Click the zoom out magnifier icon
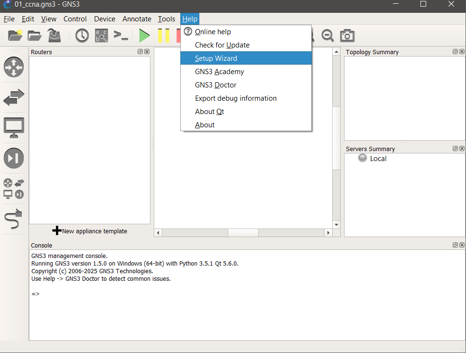This screenshot has height=353, width=466. tap(327, 36)
